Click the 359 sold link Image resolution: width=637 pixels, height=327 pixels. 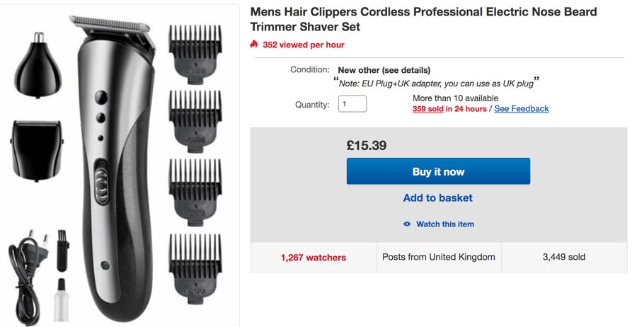[427, 109]
